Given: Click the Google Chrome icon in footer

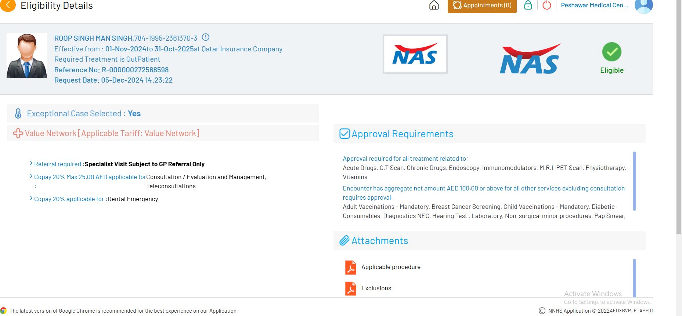Looking at the screenshot, I should tap(4, 310).
